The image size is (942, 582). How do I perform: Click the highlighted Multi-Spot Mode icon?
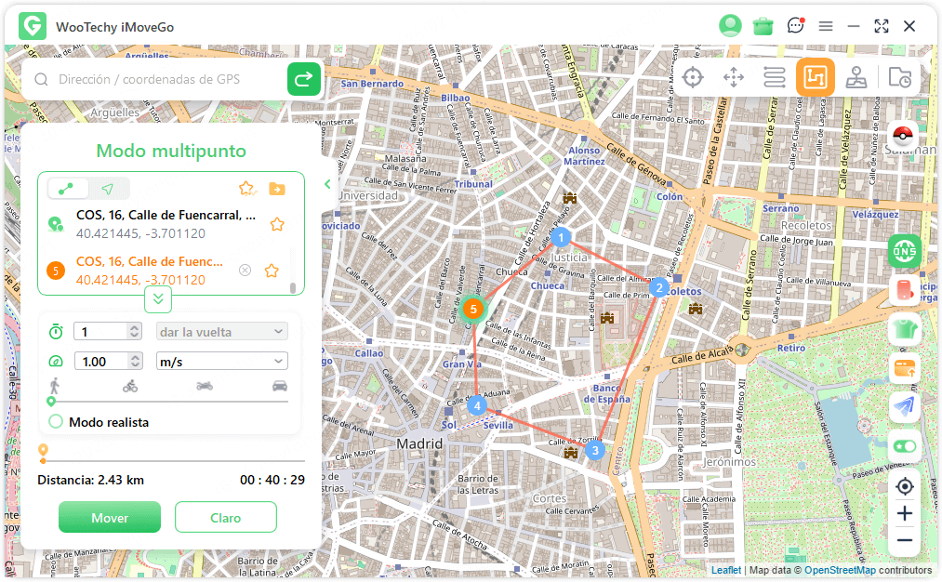[816, 78]
